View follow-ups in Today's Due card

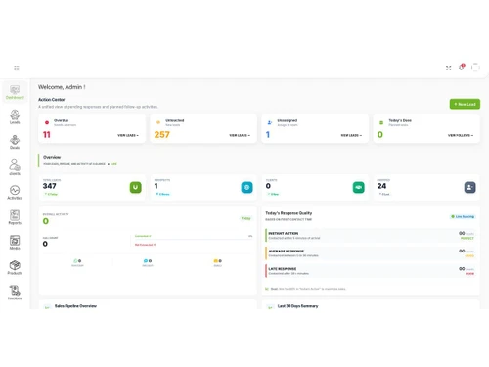click(x=461, y=135)
